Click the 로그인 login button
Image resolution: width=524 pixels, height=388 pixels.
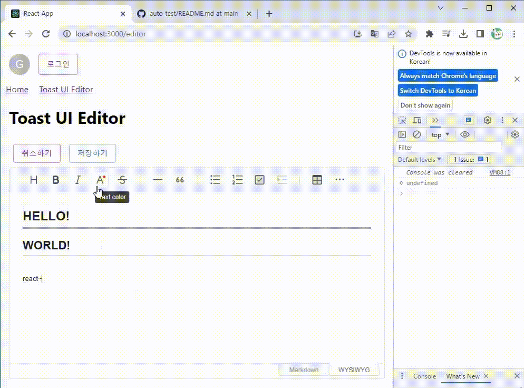click(58, 64)
